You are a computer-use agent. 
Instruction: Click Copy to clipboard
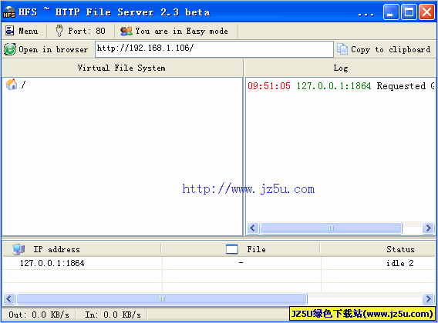coord(383,49)
